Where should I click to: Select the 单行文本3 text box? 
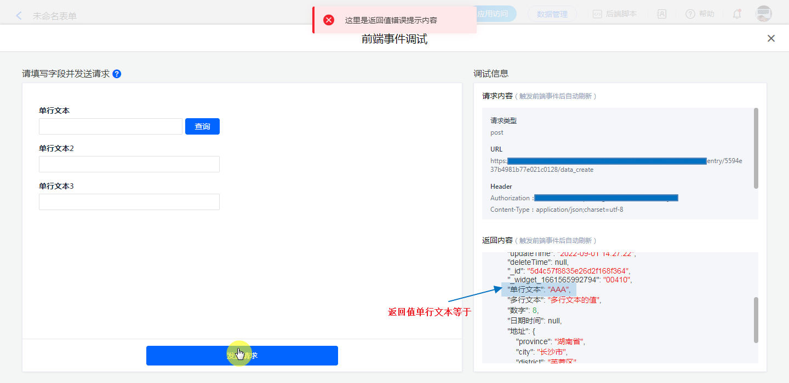click(129, 202)
